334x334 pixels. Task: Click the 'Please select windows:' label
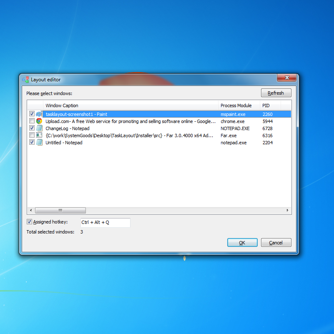(49, 93)
